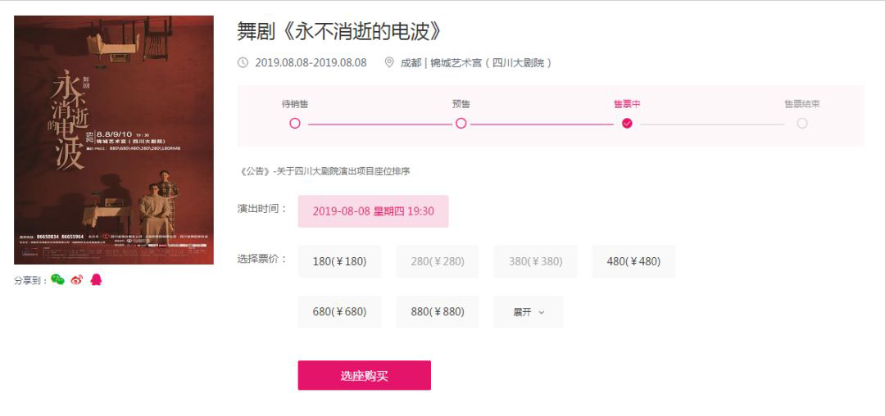Share to WeChat via green icon

click(57, 280)
